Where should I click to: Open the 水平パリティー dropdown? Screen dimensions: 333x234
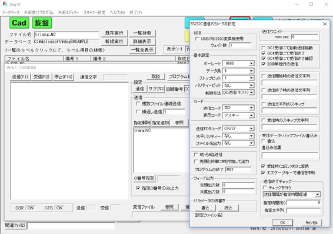click(251, 136)
